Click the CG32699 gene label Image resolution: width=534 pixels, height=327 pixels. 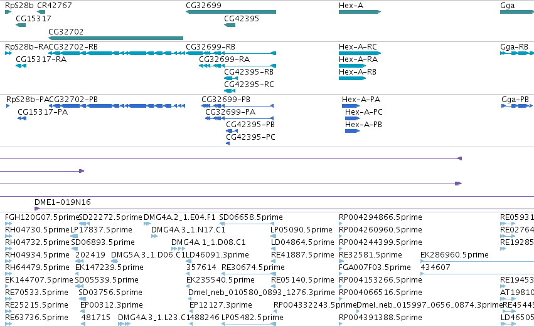(203, 6)
